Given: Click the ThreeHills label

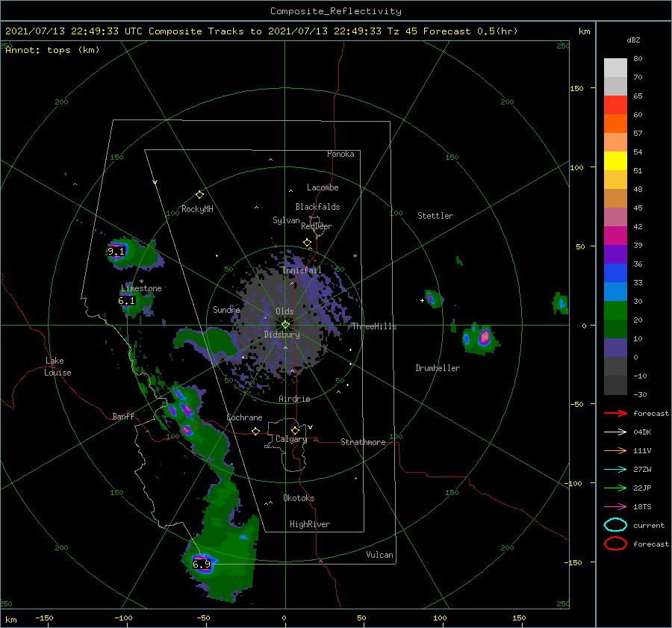Looking at the screenshot, I should tap(374, 326).
